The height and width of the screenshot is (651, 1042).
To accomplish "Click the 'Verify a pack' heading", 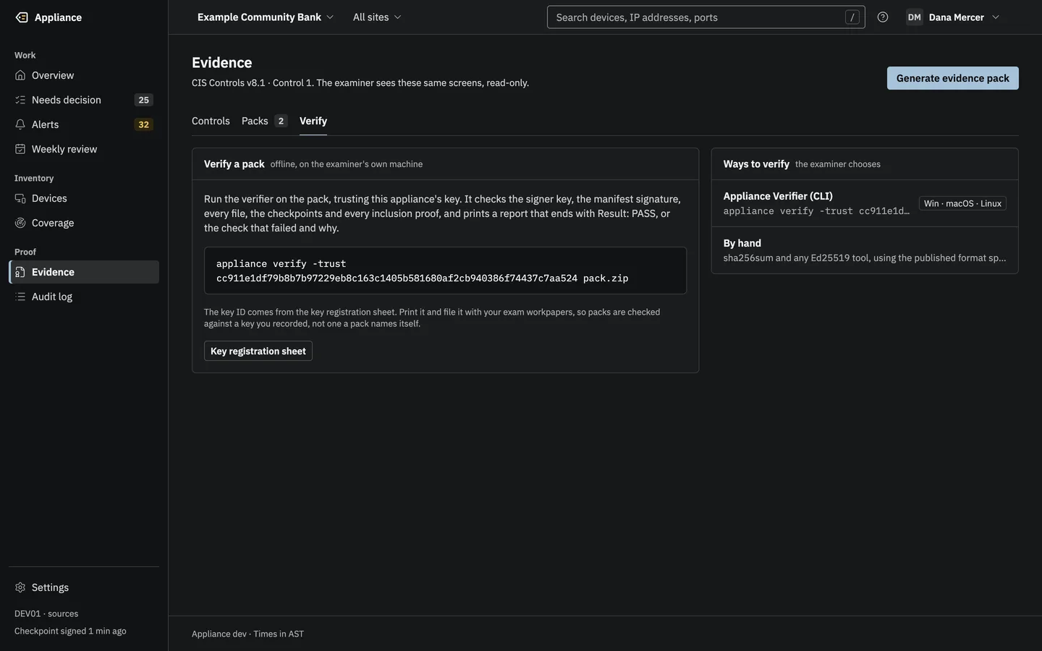I will click(234, 164).
